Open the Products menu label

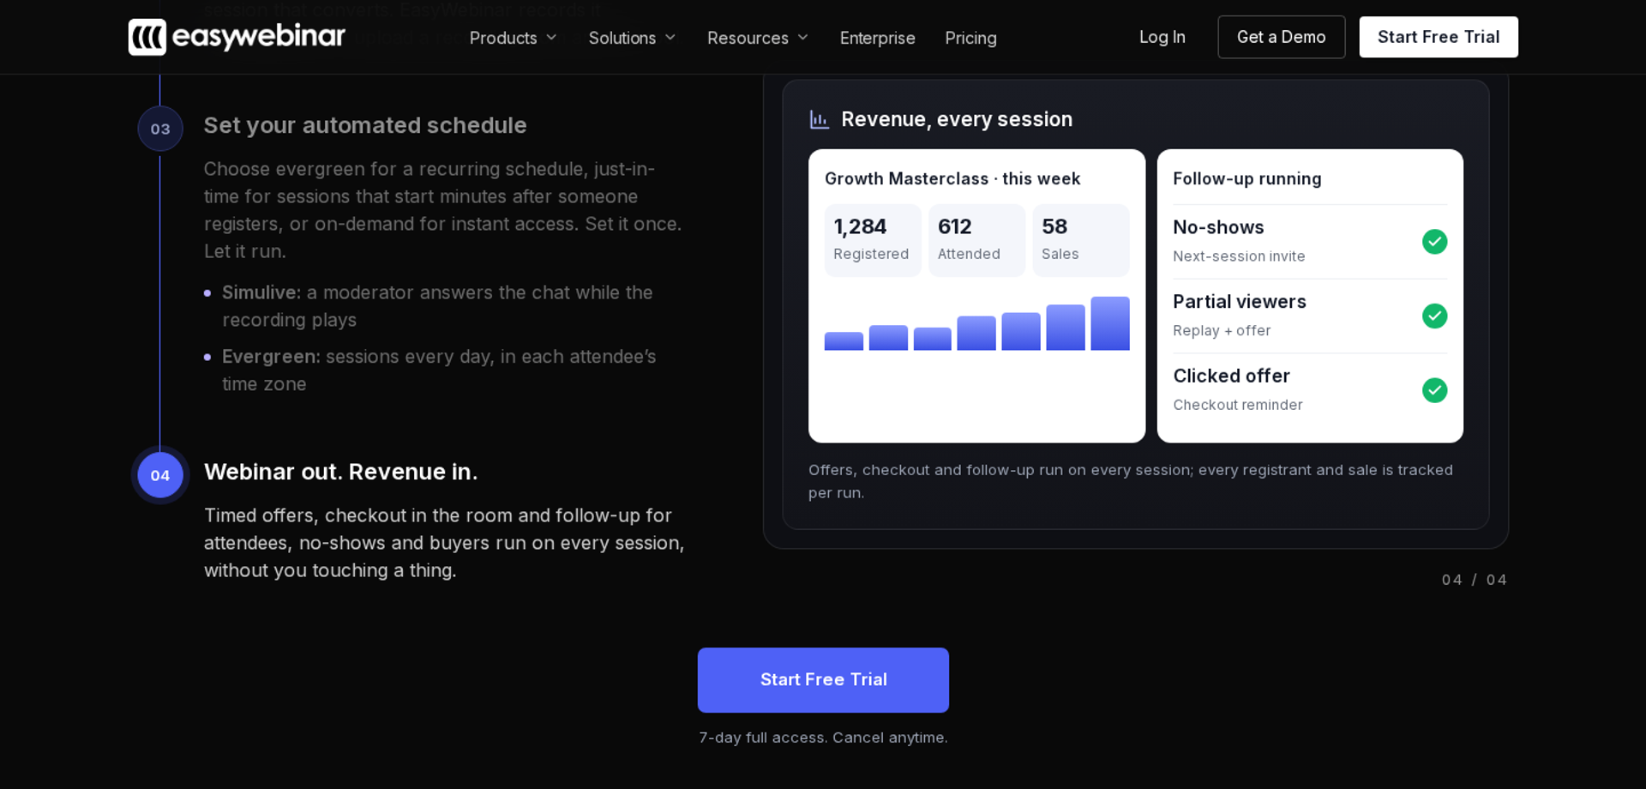tap(503, 38)
